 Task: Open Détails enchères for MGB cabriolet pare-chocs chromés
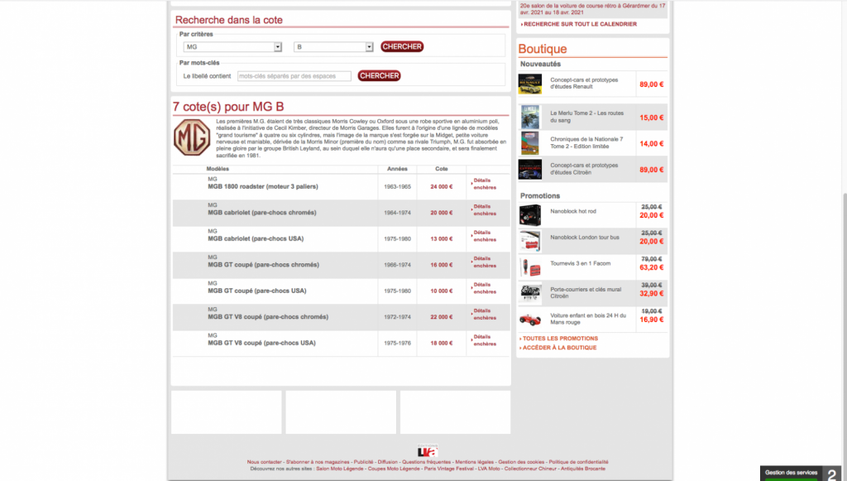pos(485,209)
